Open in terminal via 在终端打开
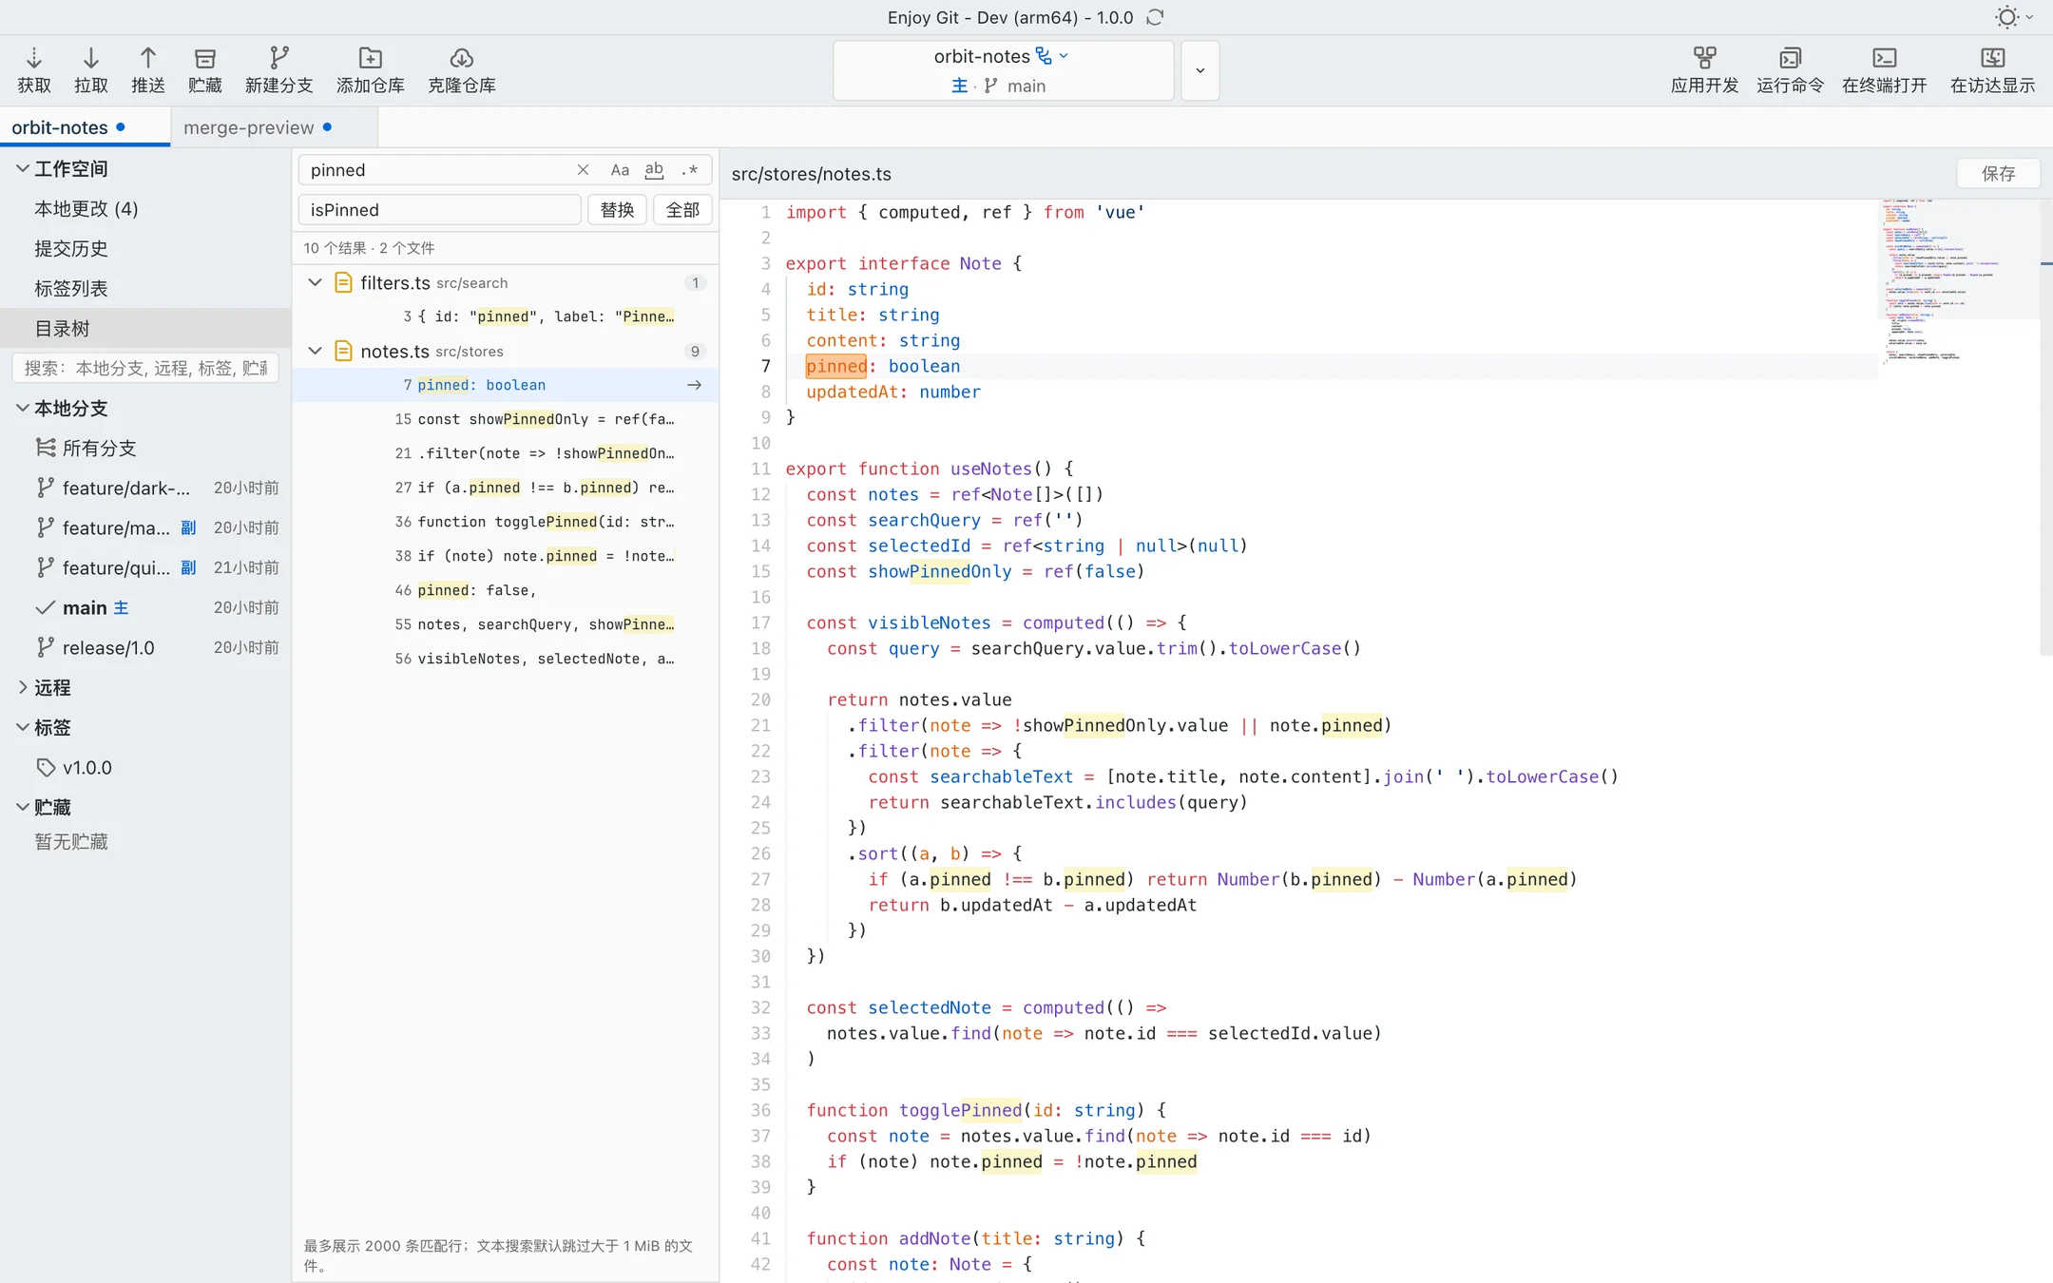The image size is (2053, 1283). click(1884, 70)
